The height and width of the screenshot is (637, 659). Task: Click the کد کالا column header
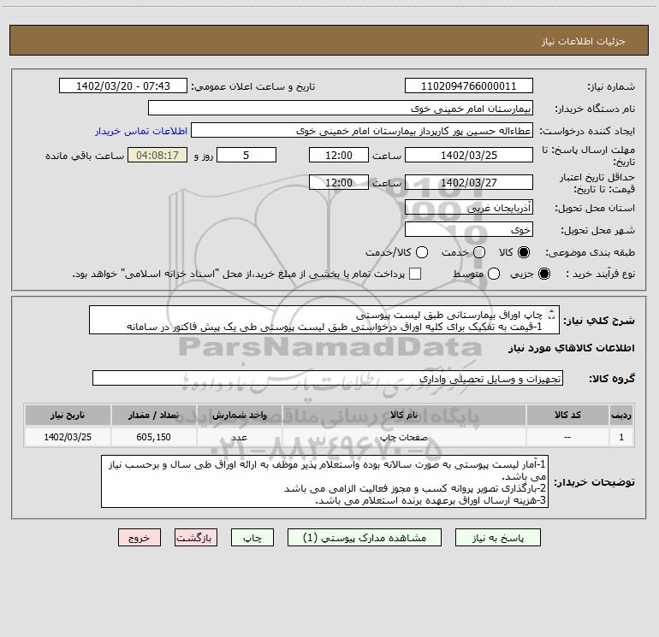567,415
